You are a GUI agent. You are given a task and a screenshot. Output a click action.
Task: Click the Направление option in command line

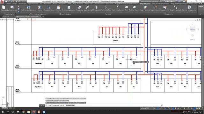tap(70, 105)
